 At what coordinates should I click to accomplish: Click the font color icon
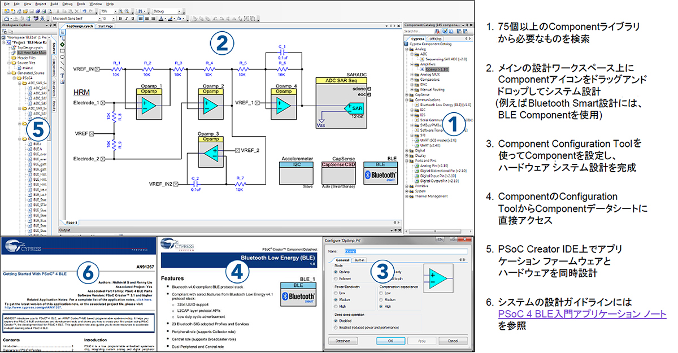[162, 18]
